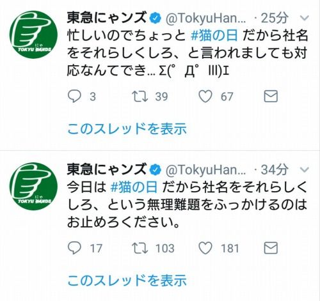Viewport: 320px width, 301px height.
Task: Open the 34分 timestamp permalink
Action: coord(275,170)
